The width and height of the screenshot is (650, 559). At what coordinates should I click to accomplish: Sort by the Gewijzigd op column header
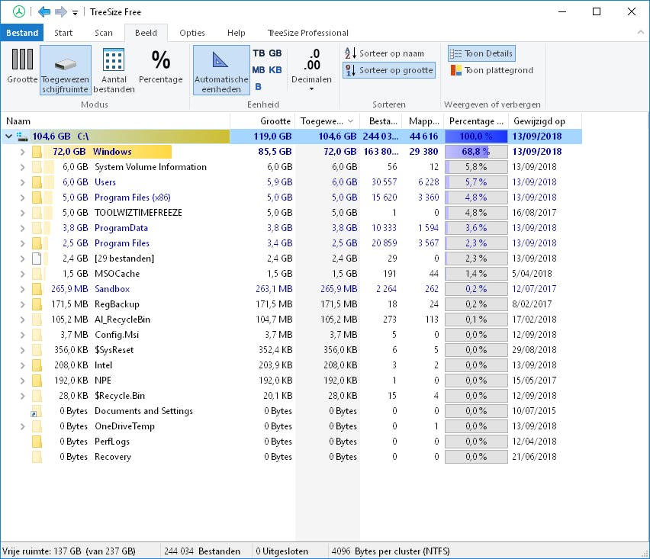click(x=539, y=120)
